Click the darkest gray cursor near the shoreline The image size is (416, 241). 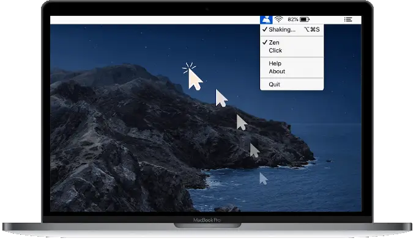(x=254, y=150)
